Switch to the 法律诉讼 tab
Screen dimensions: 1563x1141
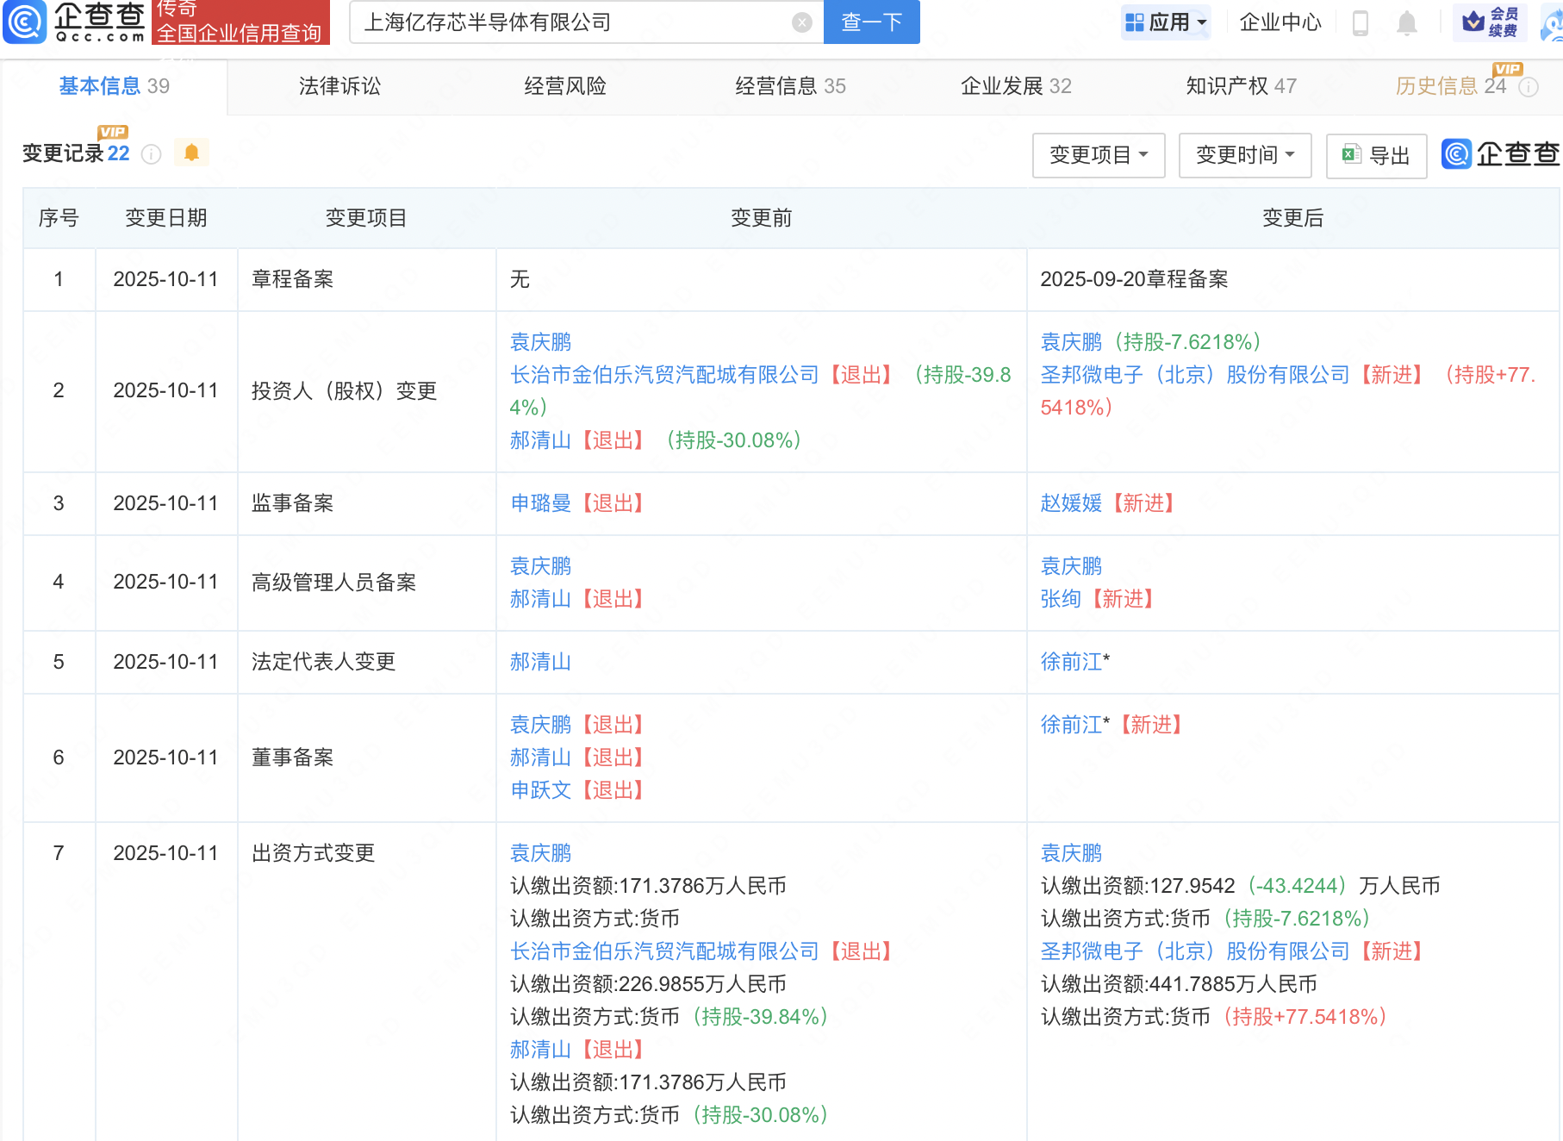pos(339,86)
